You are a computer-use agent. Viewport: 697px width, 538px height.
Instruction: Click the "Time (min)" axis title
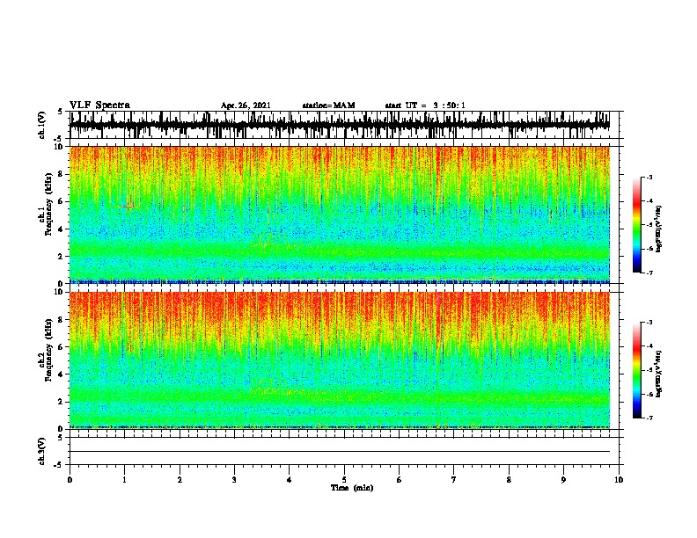coord(352,488)
